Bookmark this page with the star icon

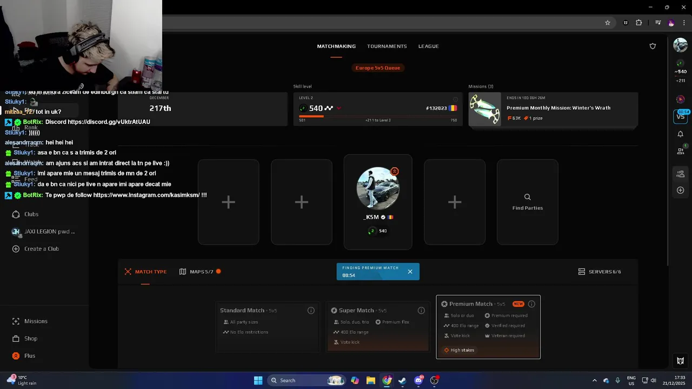coord(608,23)
